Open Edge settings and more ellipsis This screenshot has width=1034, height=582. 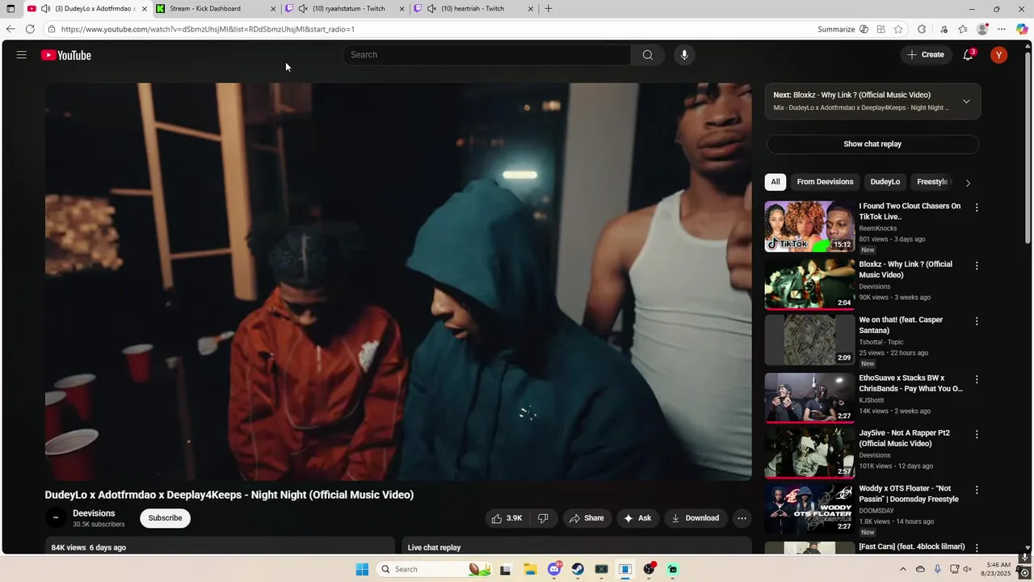pos(1002,29)
